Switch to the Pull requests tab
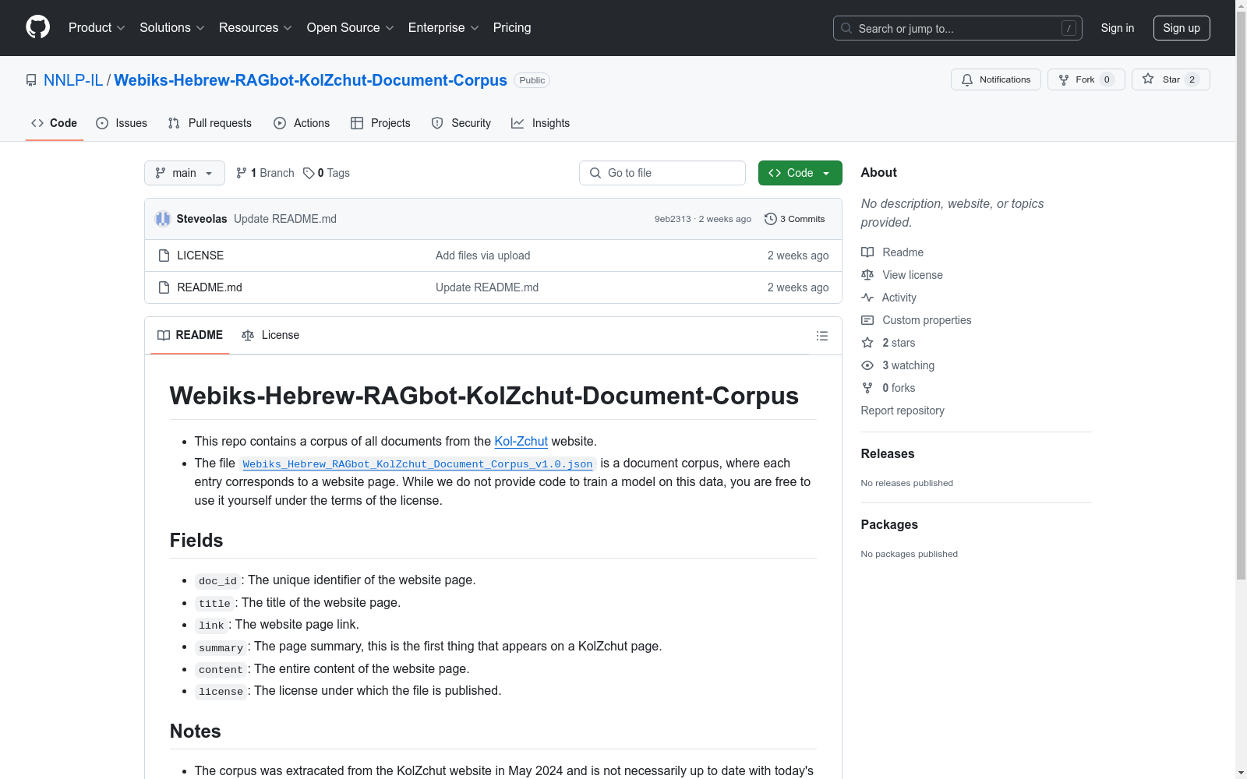1247x779 pixels. (210, 123)
